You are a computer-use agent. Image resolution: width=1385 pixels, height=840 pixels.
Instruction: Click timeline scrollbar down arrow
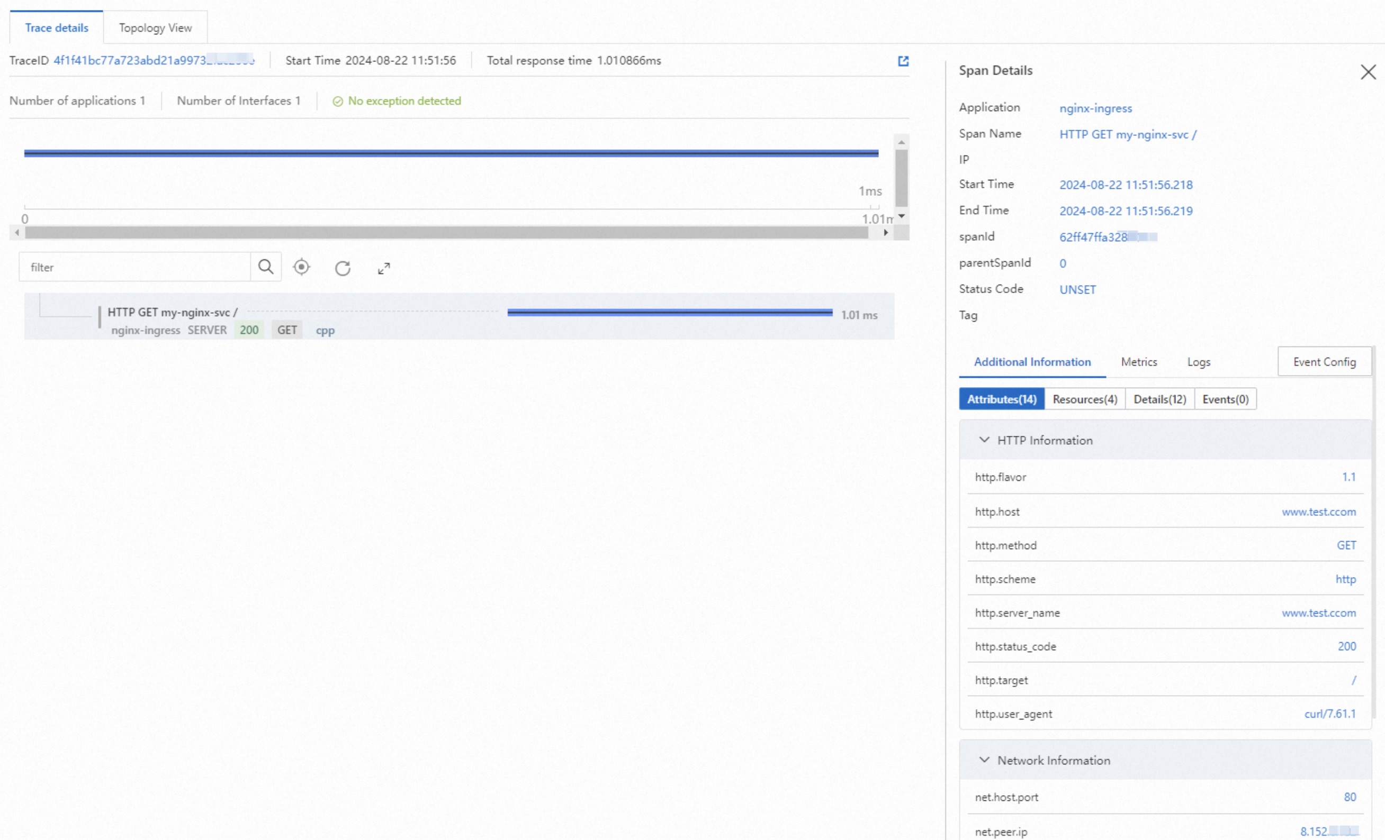[x=902, y=217]
